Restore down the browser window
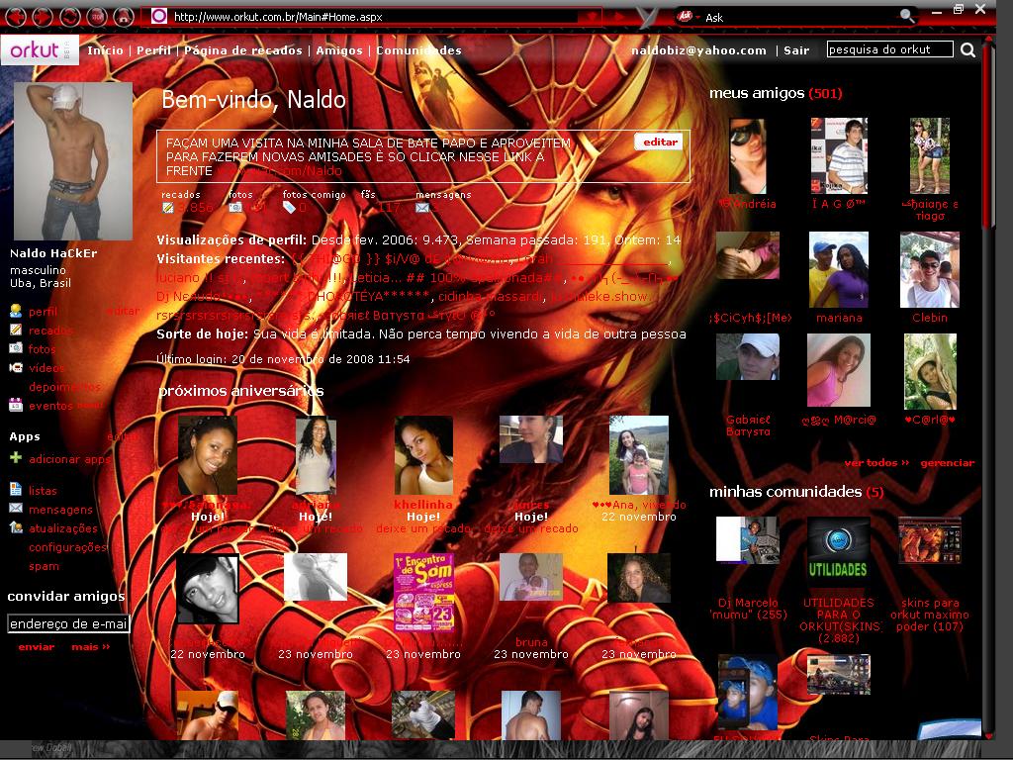Image resolution: width=1013 pixels, height=760 pixels. [959, 8]
